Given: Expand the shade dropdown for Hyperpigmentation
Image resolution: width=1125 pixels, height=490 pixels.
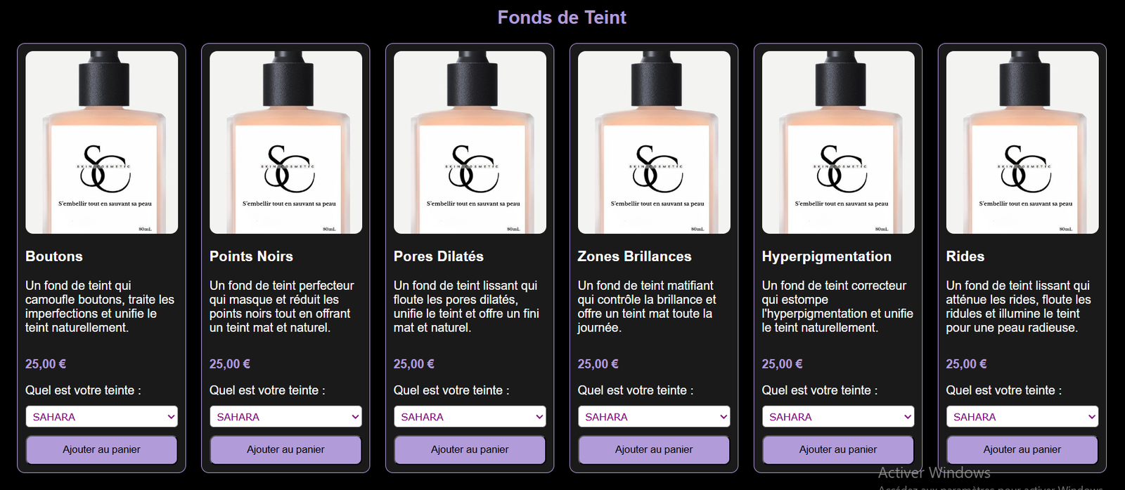Looking at the screenshot, I should [x=838, y=416].
